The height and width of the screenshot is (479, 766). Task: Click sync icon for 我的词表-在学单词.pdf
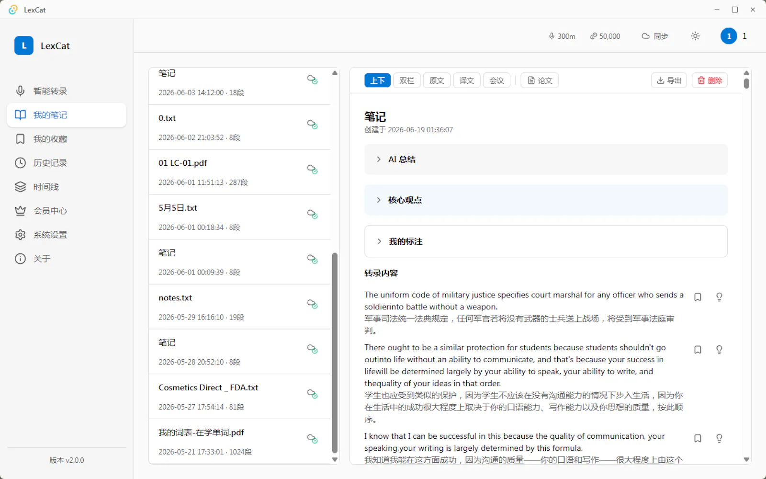coord(313,439)
